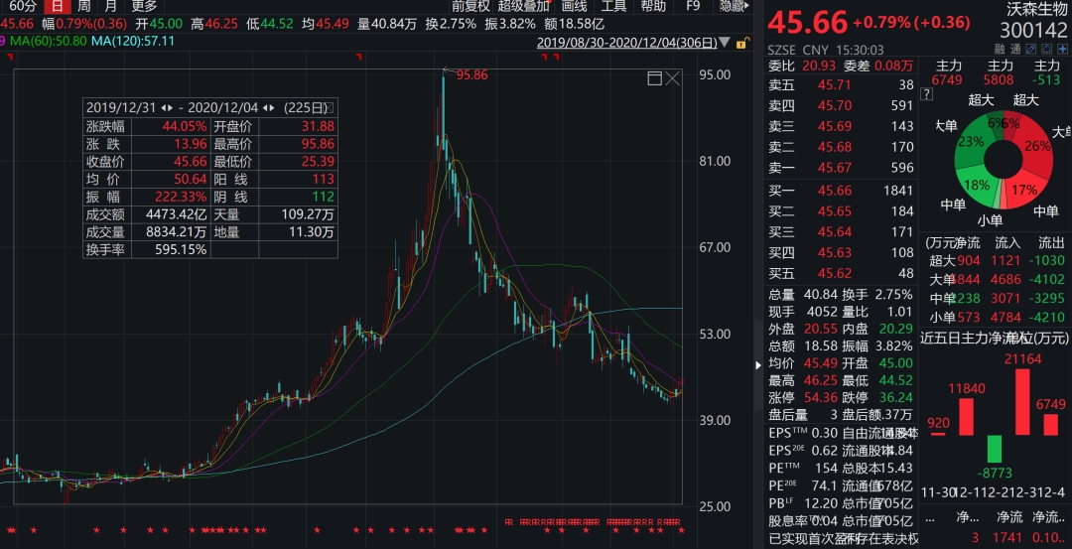The height and width of the screenshot is (549, 1072).
Task: Click the 通 stock connect badge
Action: pos(1015,50)
